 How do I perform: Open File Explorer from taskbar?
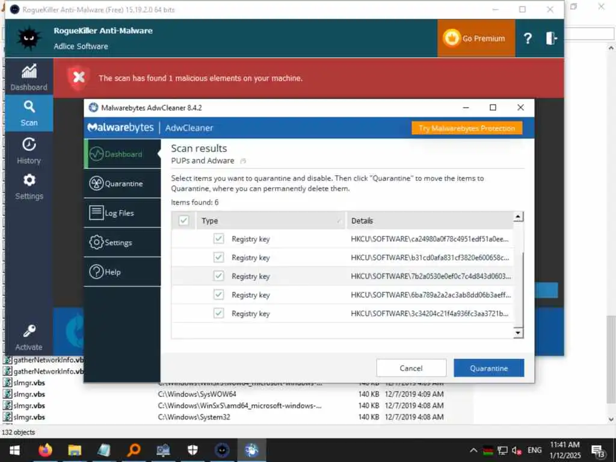pos(75,450)
